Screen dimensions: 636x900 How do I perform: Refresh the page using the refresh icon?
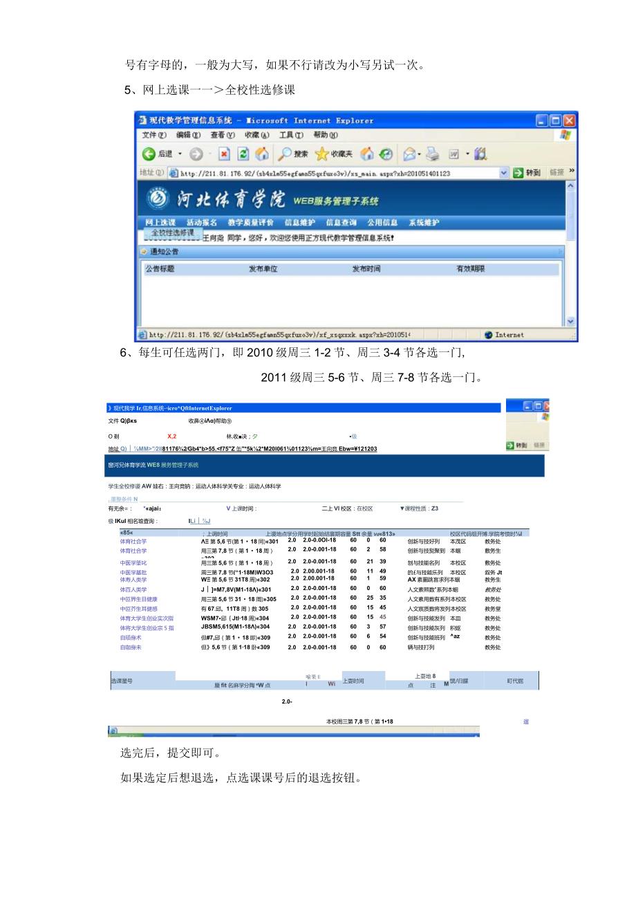click(243, 153)
